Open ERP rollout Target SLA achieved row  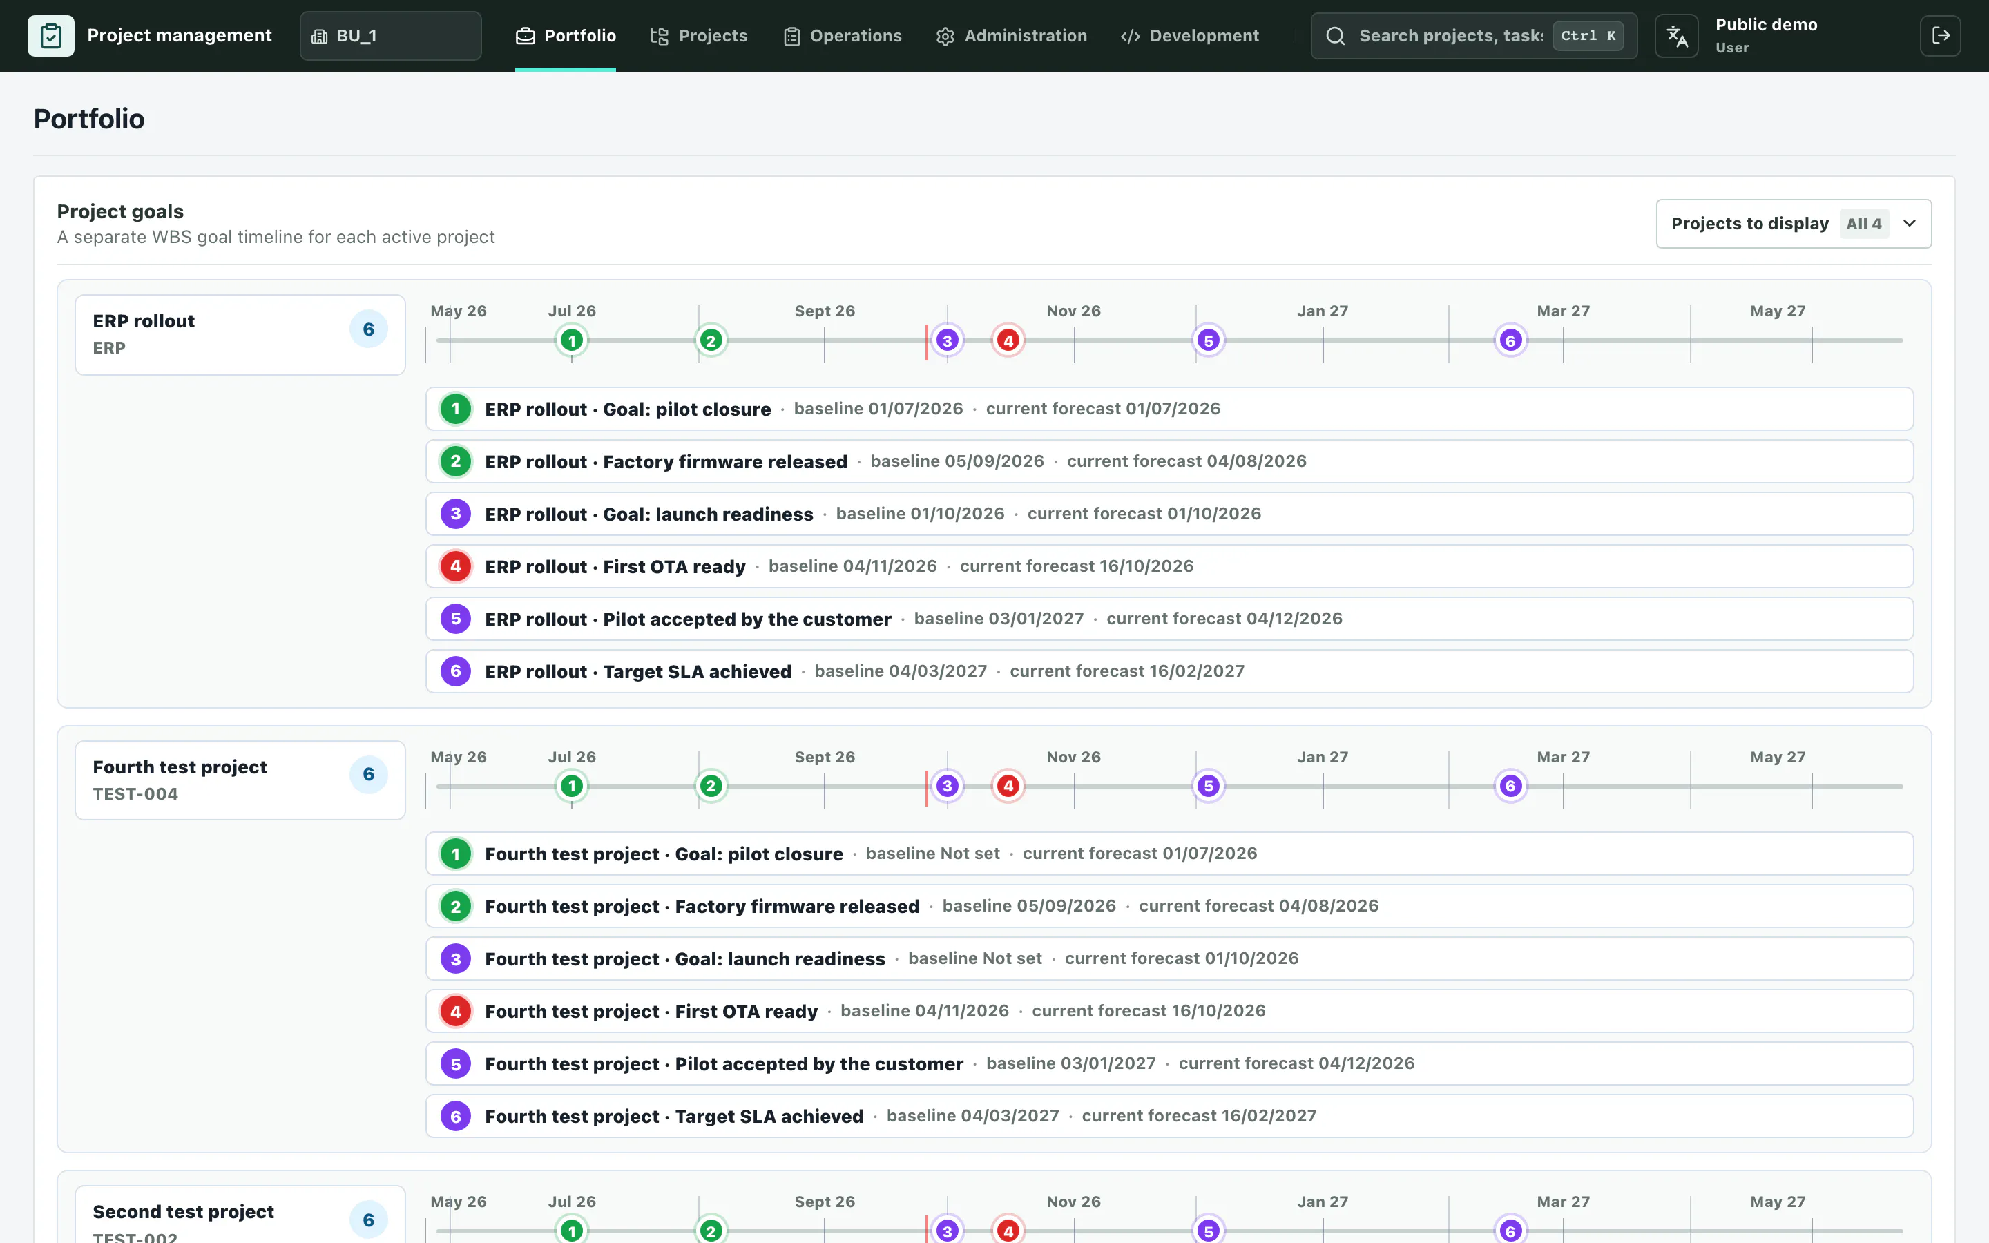[1169, 672]
